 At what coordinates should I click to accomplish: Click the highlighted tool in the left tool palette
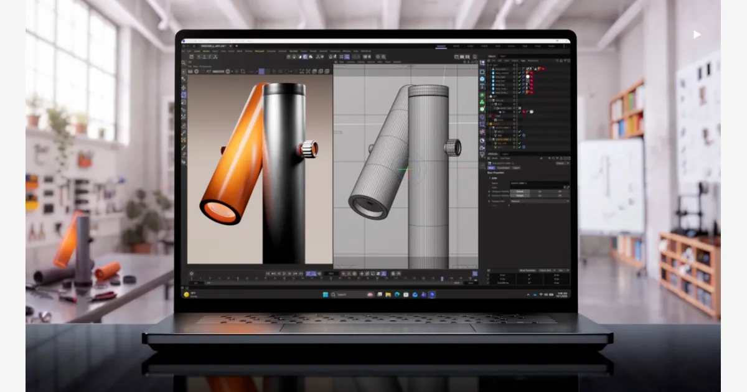[x=184, y=95]
